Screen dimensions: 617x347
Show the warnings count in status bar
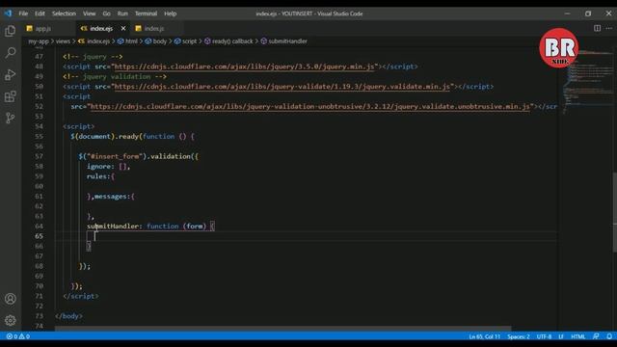click(x=24, y=336)
